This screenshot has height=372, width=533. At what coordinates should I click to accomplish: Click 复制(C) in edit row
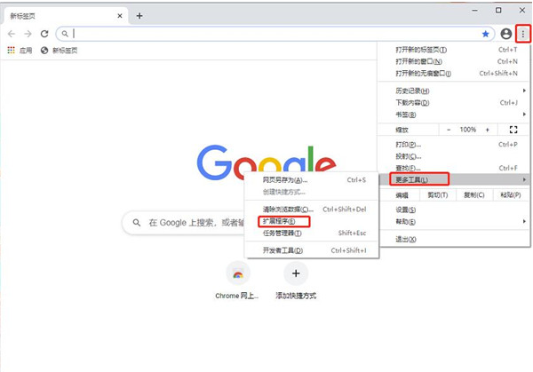point(473,195)
